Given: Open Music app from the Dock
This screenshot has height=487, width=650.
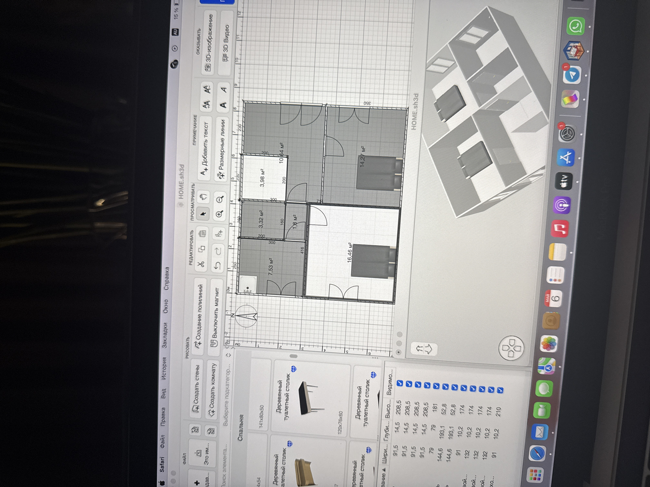Looking at the screenshot, I should pos(560,229).
